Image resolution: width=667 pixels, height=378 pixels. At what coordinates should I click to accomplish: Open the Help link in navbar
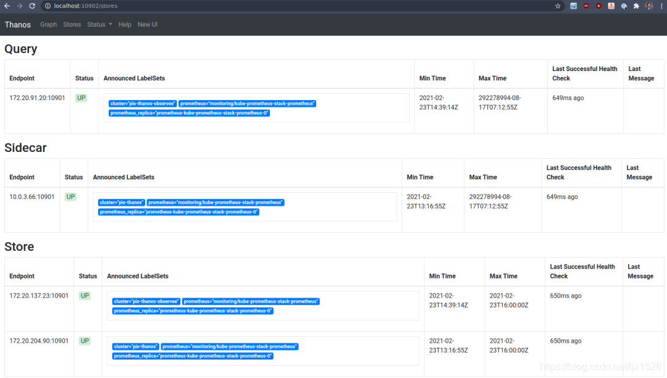[x=125, y=25]
